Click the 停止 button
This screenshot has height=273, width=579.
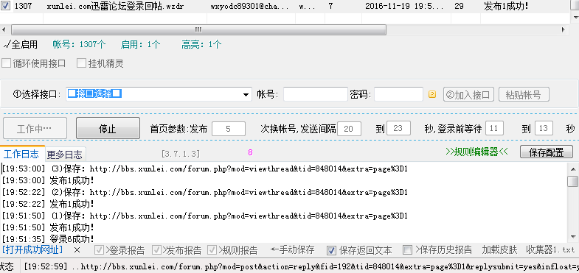108,128
